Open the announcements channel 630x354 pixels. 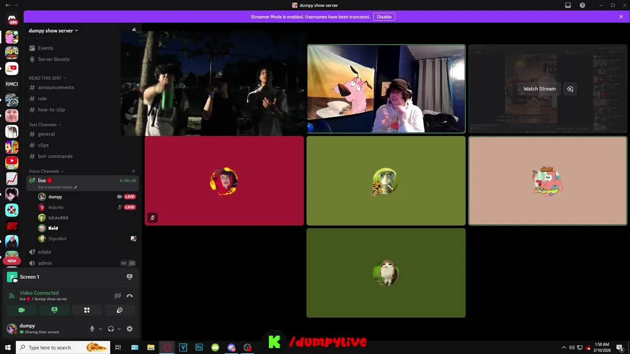[56, 88]
